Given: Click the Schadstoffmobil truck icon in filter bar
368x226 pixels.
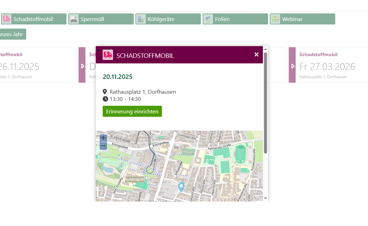Looking at the screenshot, I should [x=6, y=19].
